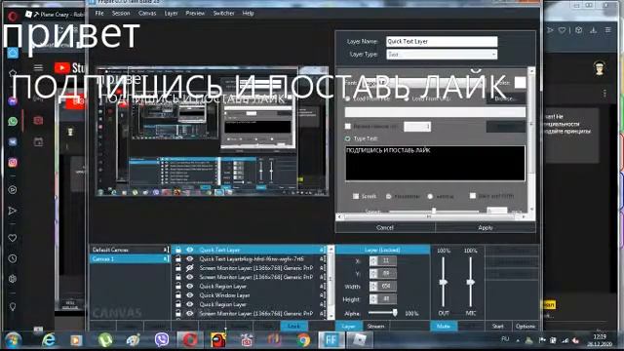Adjust the OUT volume slider
The width and height of the screenshot is (624, 351).
coord(444,282)
